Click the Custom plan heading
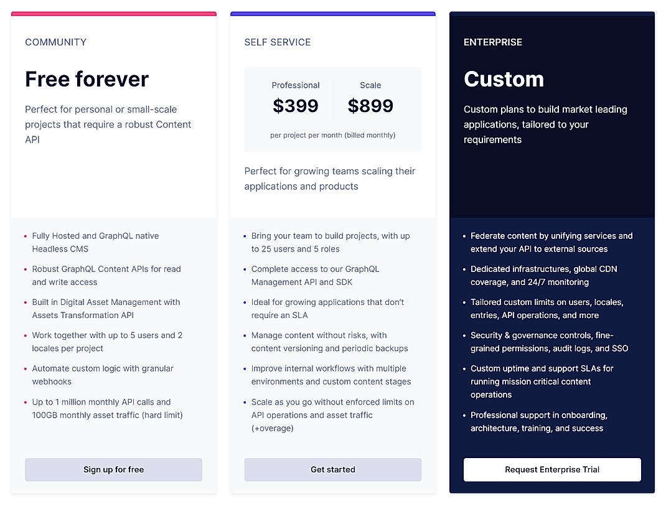666x506 pixels. click(x=504, y=80)
